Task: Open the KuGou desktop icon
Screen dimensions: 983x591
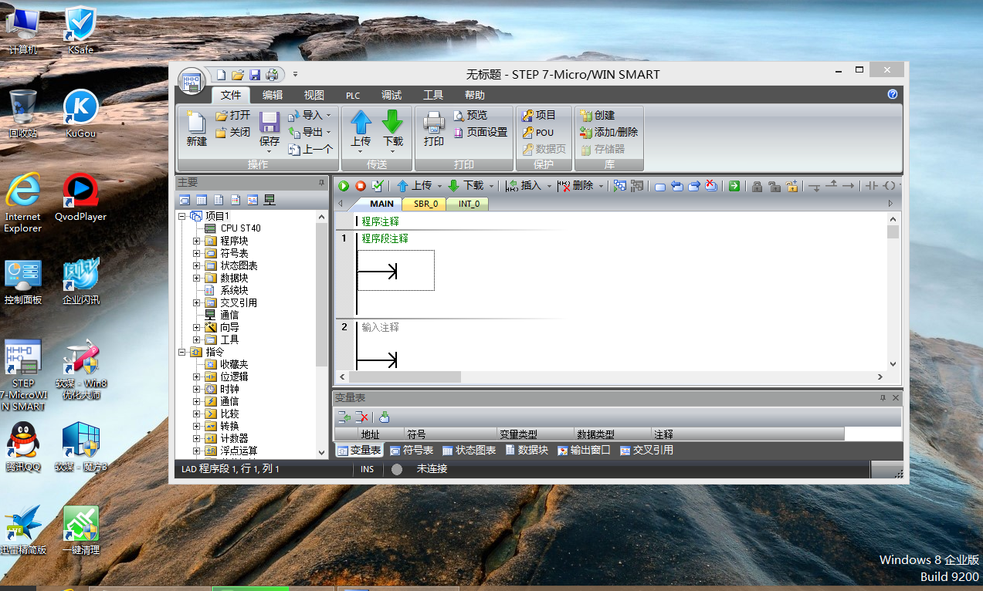Action: (x=80, y=113)
